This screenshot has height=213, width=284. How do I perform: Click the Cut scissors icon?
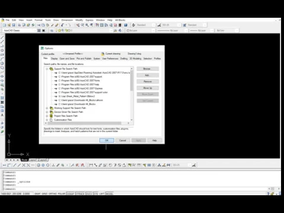click(x=38, y=25)
